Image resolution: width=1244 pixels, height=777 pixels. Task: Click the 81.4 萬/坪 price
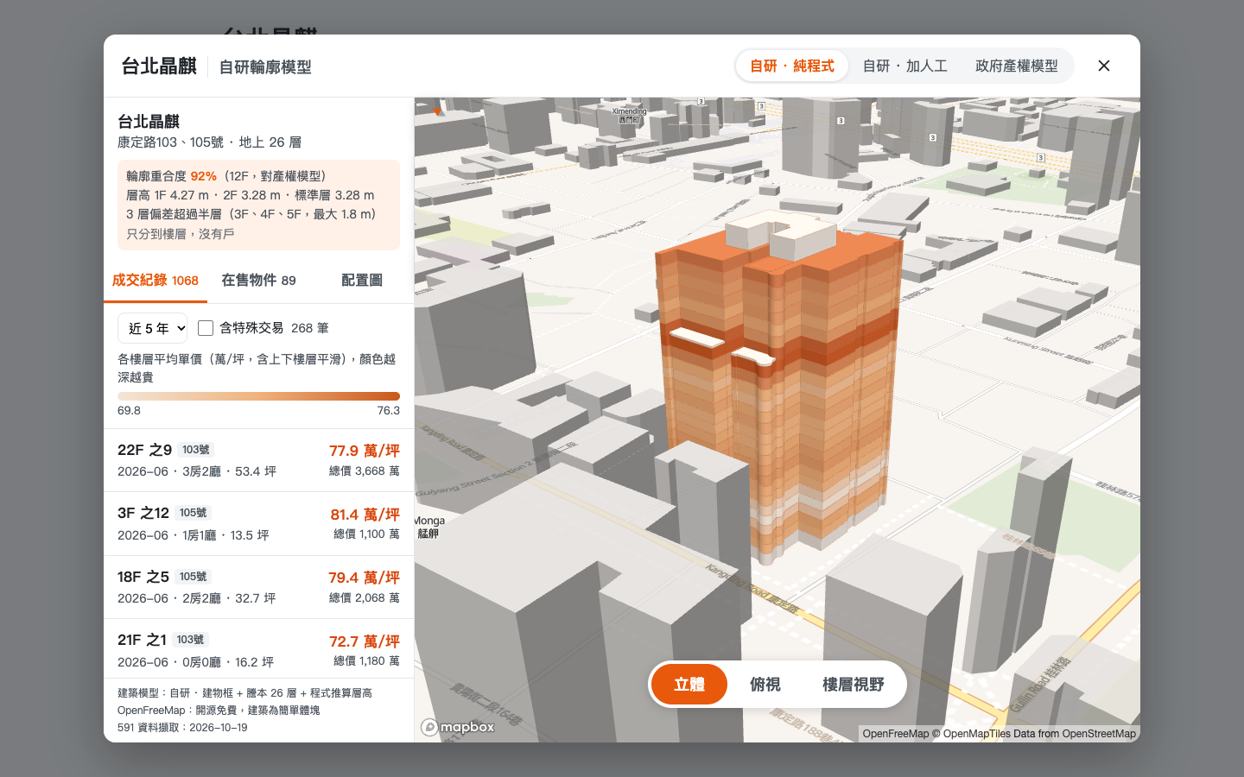click(x=365, y=515)
